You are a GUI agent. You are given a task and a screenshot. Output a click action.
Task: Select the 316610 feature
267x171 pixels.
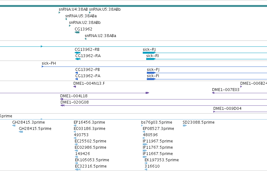click(146, 169)
